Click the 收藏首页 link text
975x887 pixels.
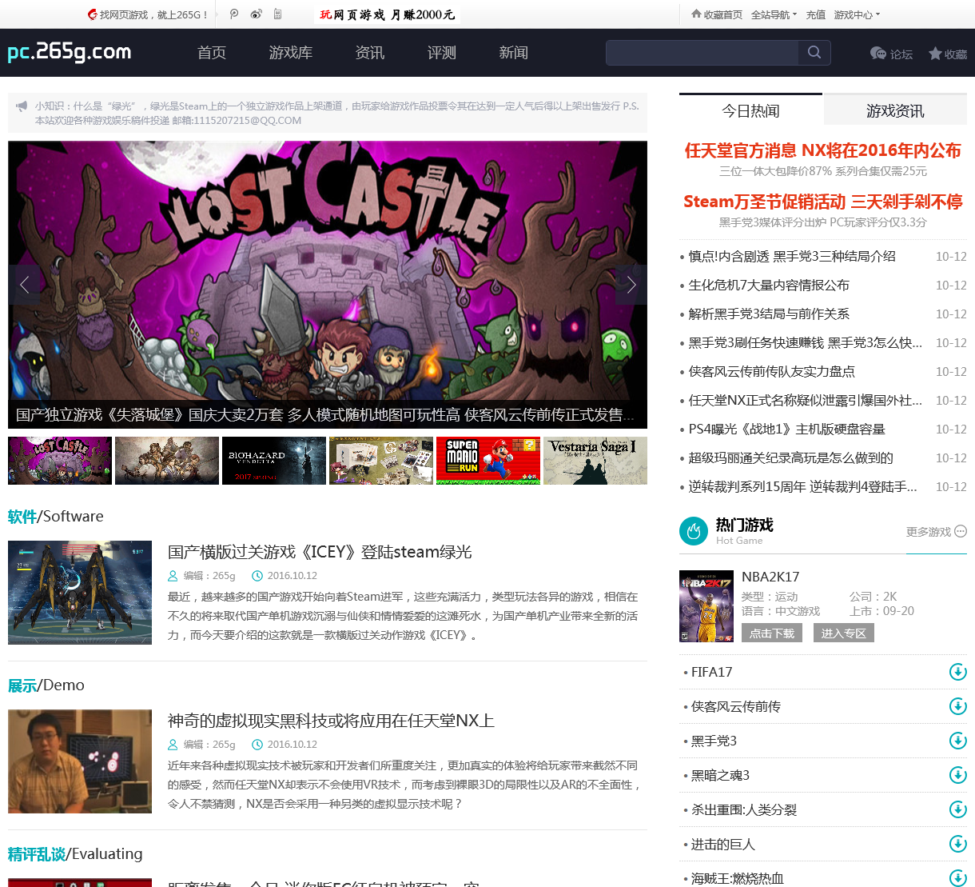pyautogui.click(x=723, y=14)
